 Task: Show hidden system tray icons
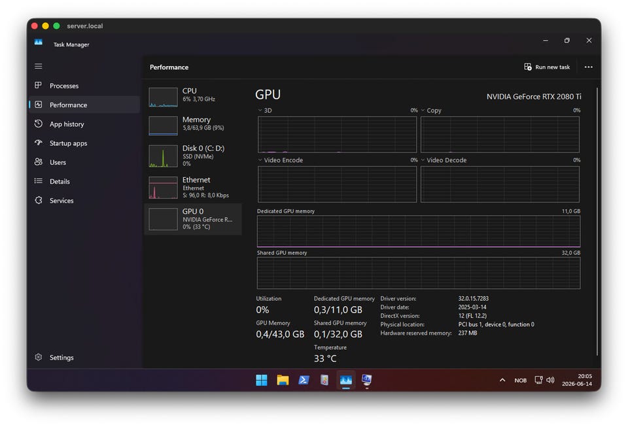[x=502, y=380]
